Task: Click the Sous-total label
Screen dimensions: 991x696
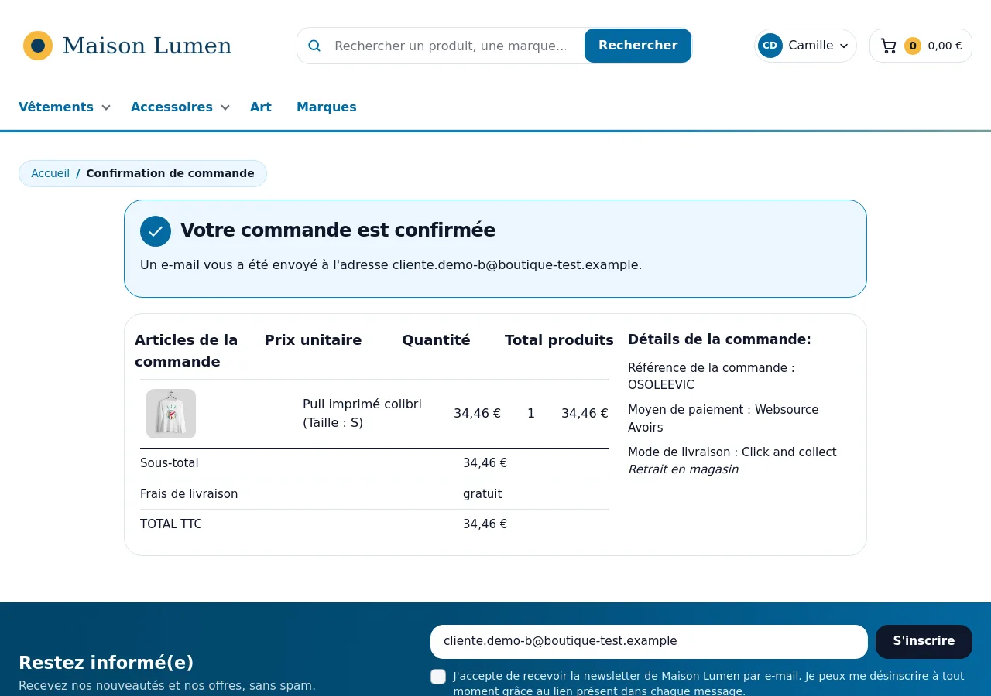Action: click(x=170, y=463)
